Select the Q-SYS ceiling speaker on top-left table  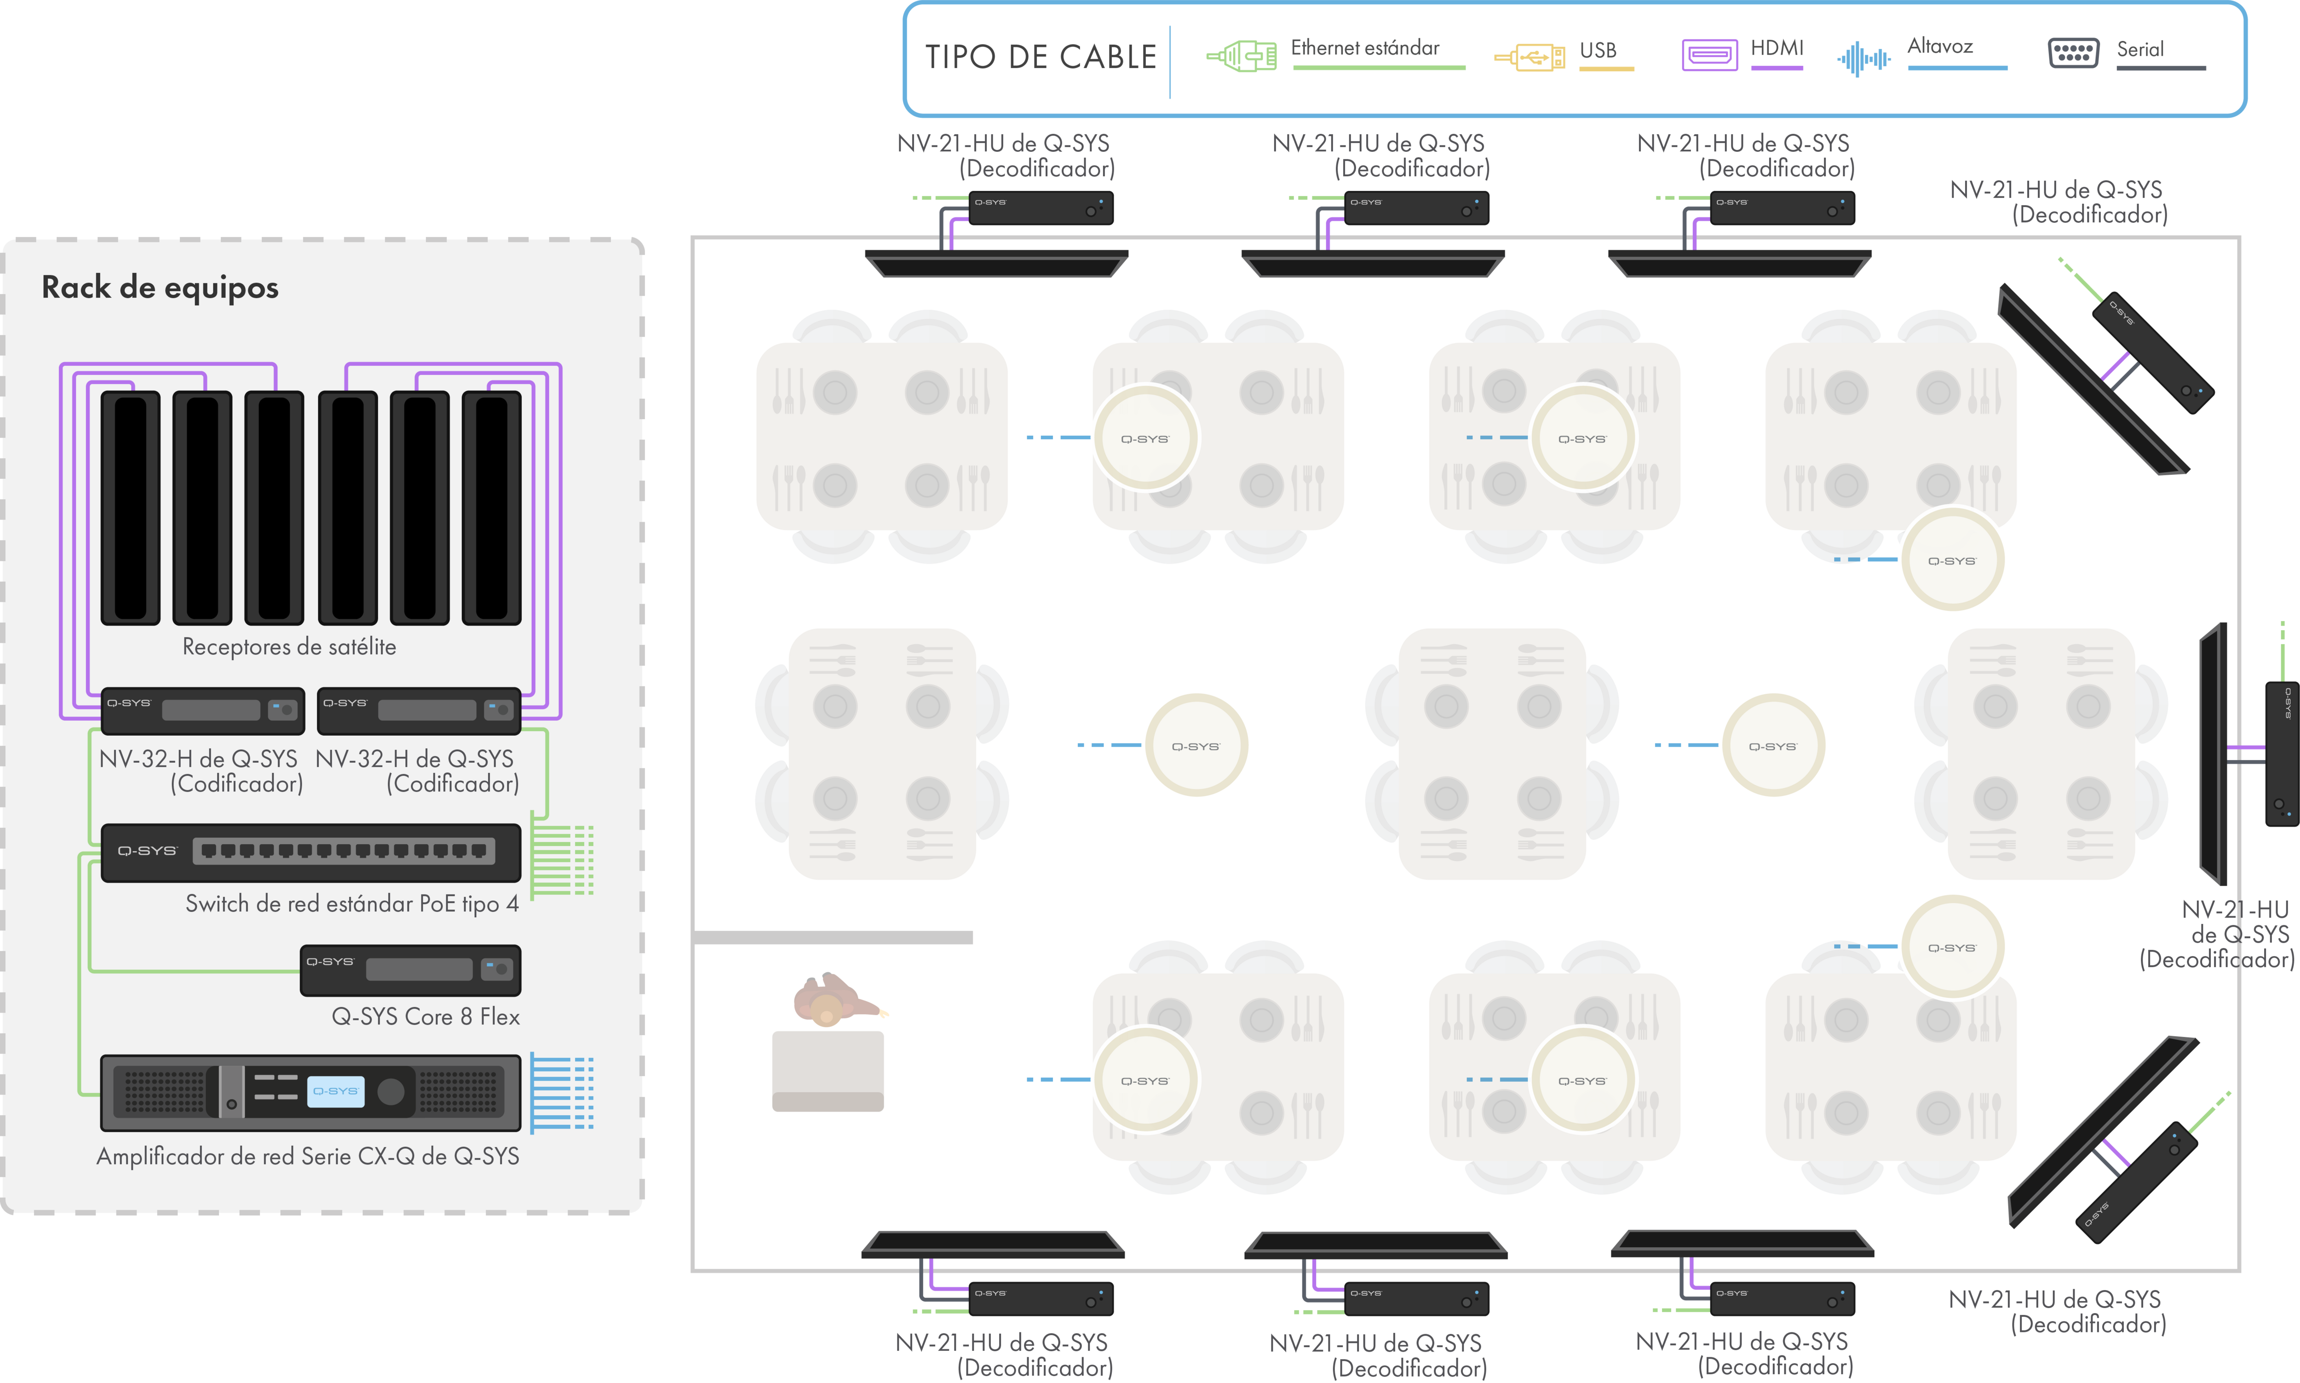point(1145,438)
